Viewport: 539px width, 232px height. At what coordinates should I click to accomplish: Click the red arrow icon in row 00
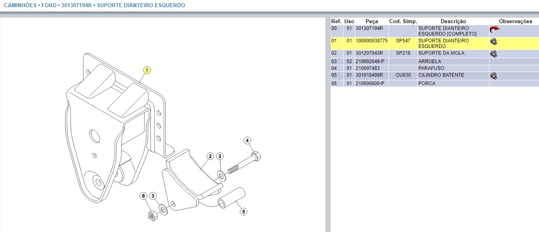click(x=495, y=30)
